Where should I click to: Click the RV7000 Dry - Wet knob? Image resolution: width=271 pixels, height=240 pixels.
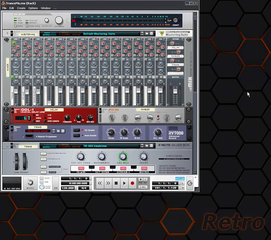coord(158,132)
